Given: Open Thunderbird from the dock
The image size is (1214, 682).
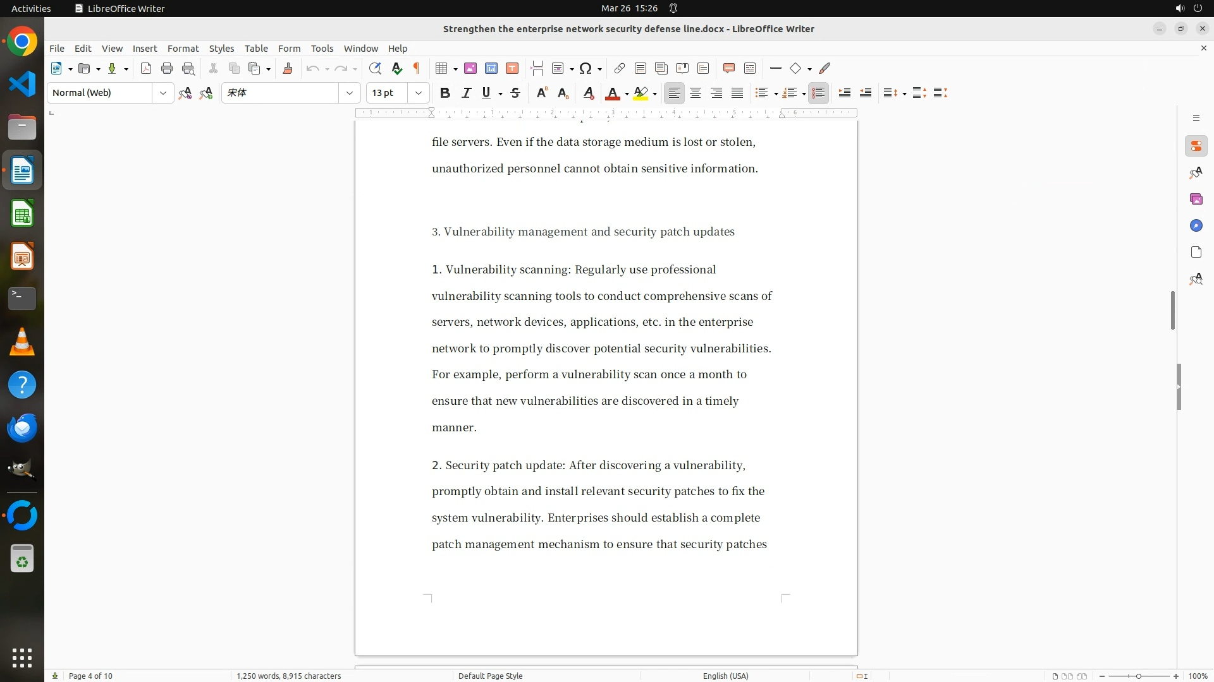Looking at the screenshot, I should 22,428.
